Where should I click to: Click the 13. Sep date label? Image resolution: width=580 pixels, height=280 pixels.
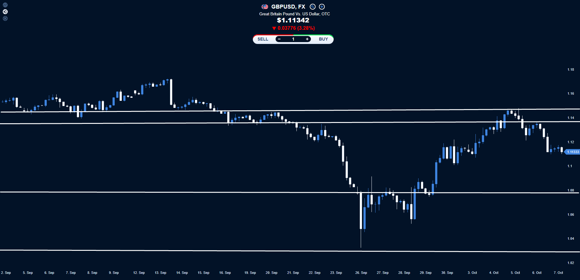[x=161, y=273]
